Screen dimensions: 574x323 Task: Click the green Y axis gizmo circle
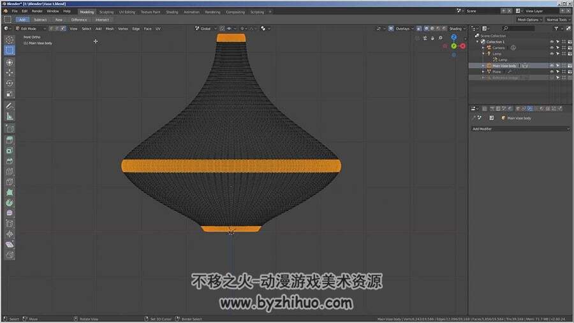coord(454,46)
